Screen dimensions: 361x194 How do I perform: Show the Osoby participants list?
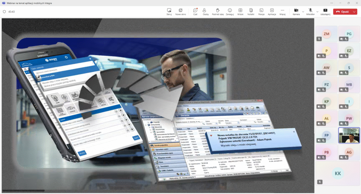click(x=206, y=12)
